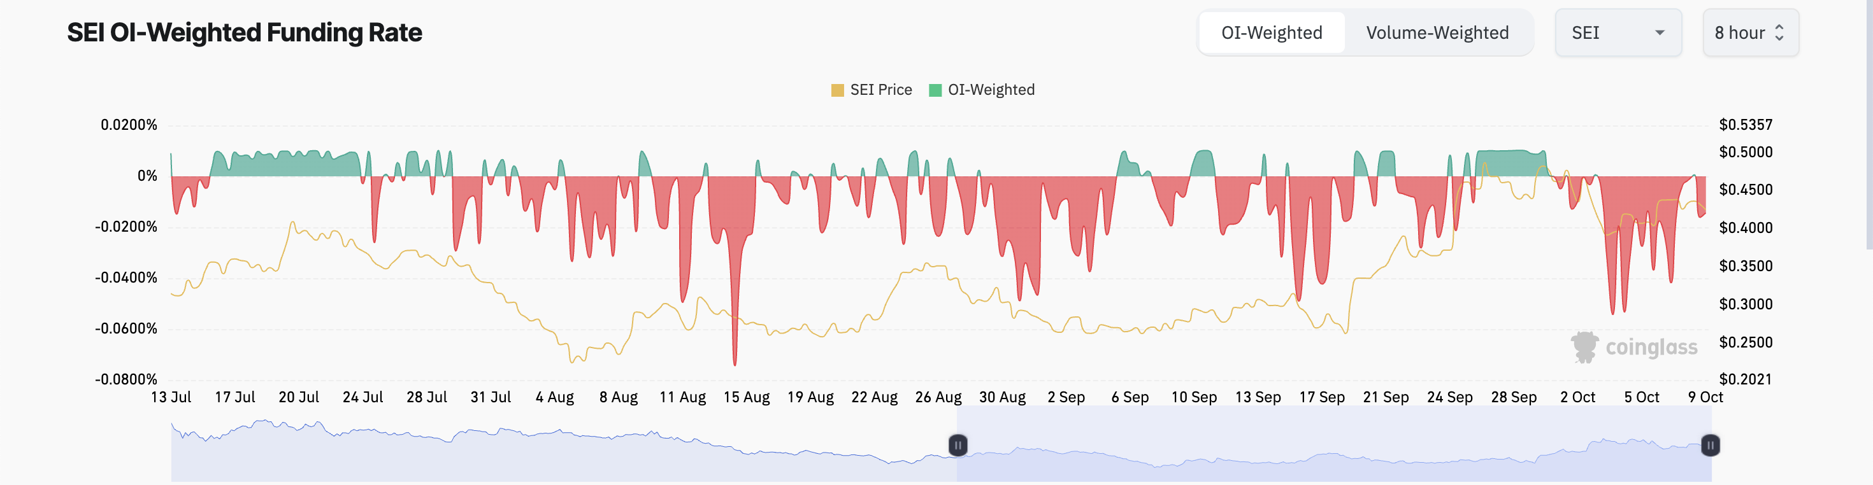Click the 28 Sep date label on axis
This screenshot has height=485, width=1873.
pos(1513,397)
